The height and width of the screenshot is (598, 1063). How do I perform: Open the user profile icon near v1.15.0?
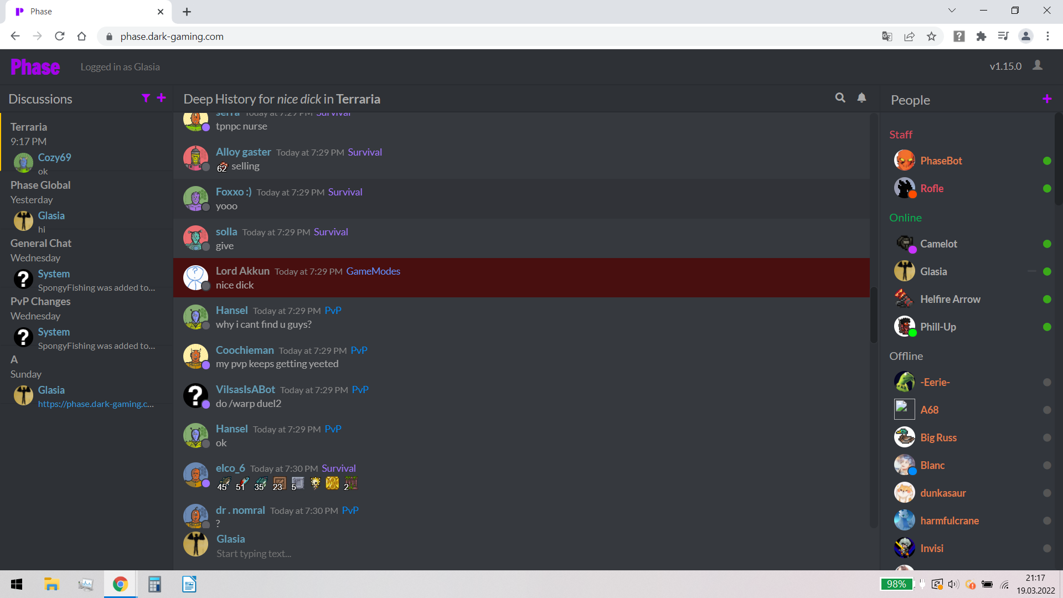pyautogui.click(x=1038, y=65)
